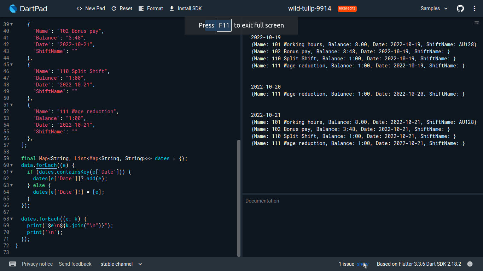Click the local edits badge
The height and width of the screenshot is (271, 483).
coord(347,8)
